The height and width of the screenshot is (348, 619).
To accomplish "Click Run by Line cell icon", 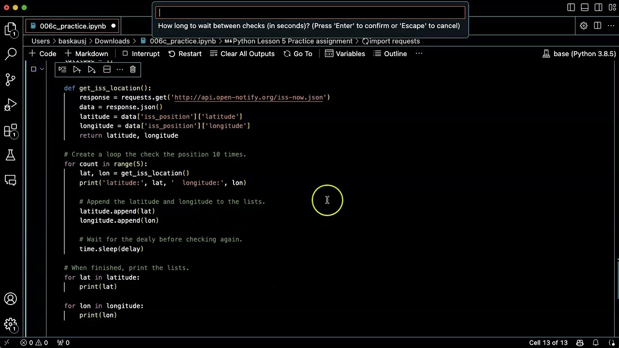I will point(62,70).
